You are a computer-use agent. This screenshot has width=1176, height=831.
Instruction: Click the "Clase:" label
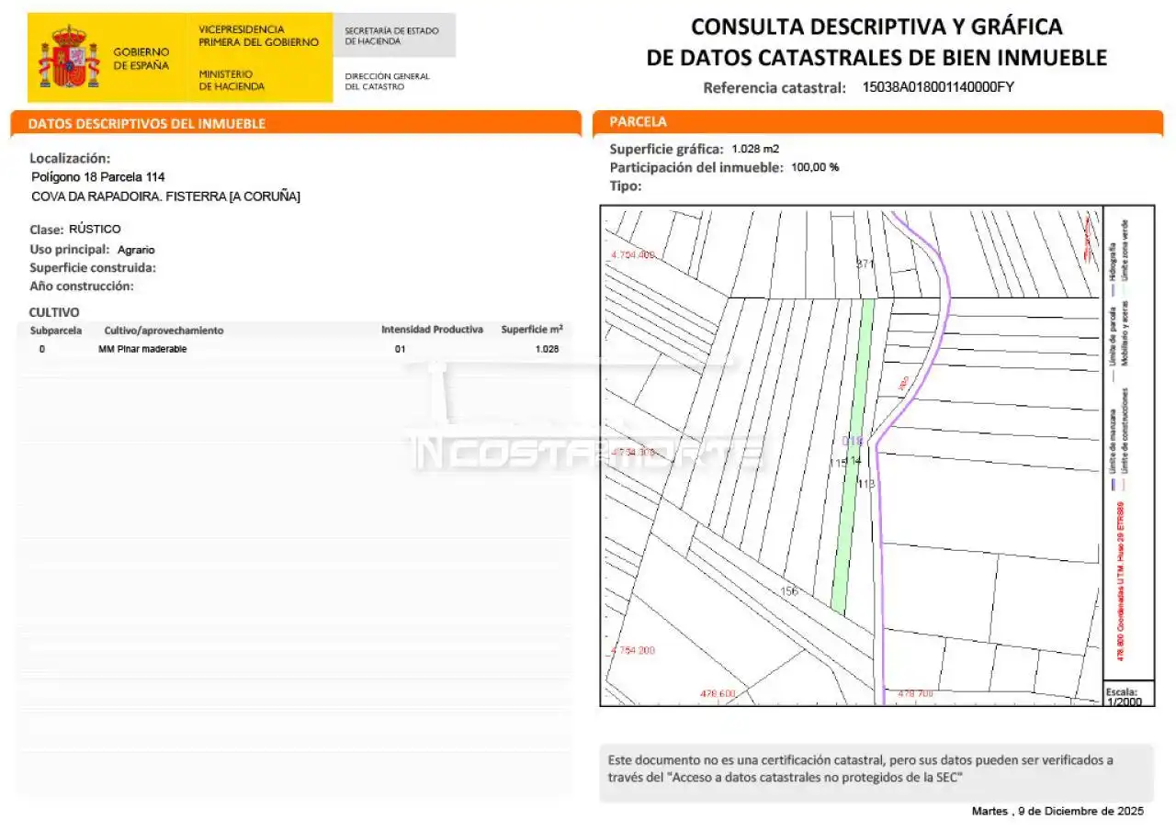pyautogui.click(x=47, y=230)
